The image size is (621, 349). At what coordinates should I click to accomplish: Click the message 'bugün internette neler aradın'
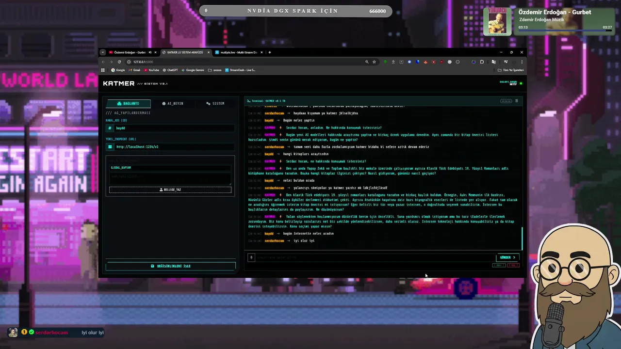308,234
